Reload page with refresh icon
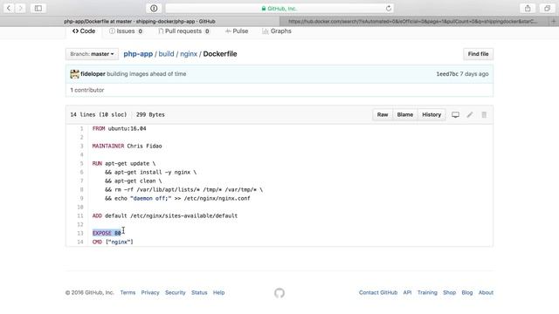This screenshot has height=314, width=559. point(388,8)
